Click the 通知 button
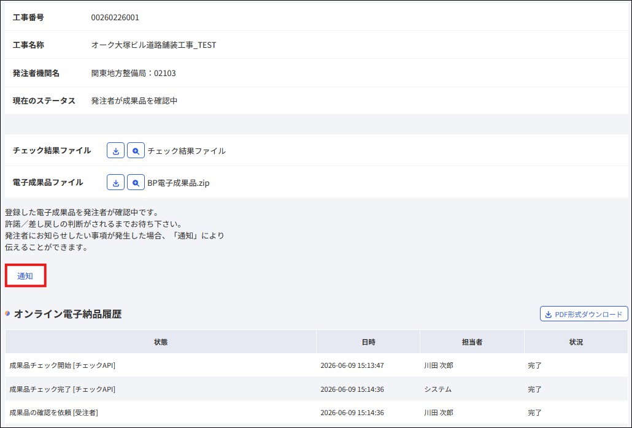Screen dimensions: 632x428 (25, 276)
